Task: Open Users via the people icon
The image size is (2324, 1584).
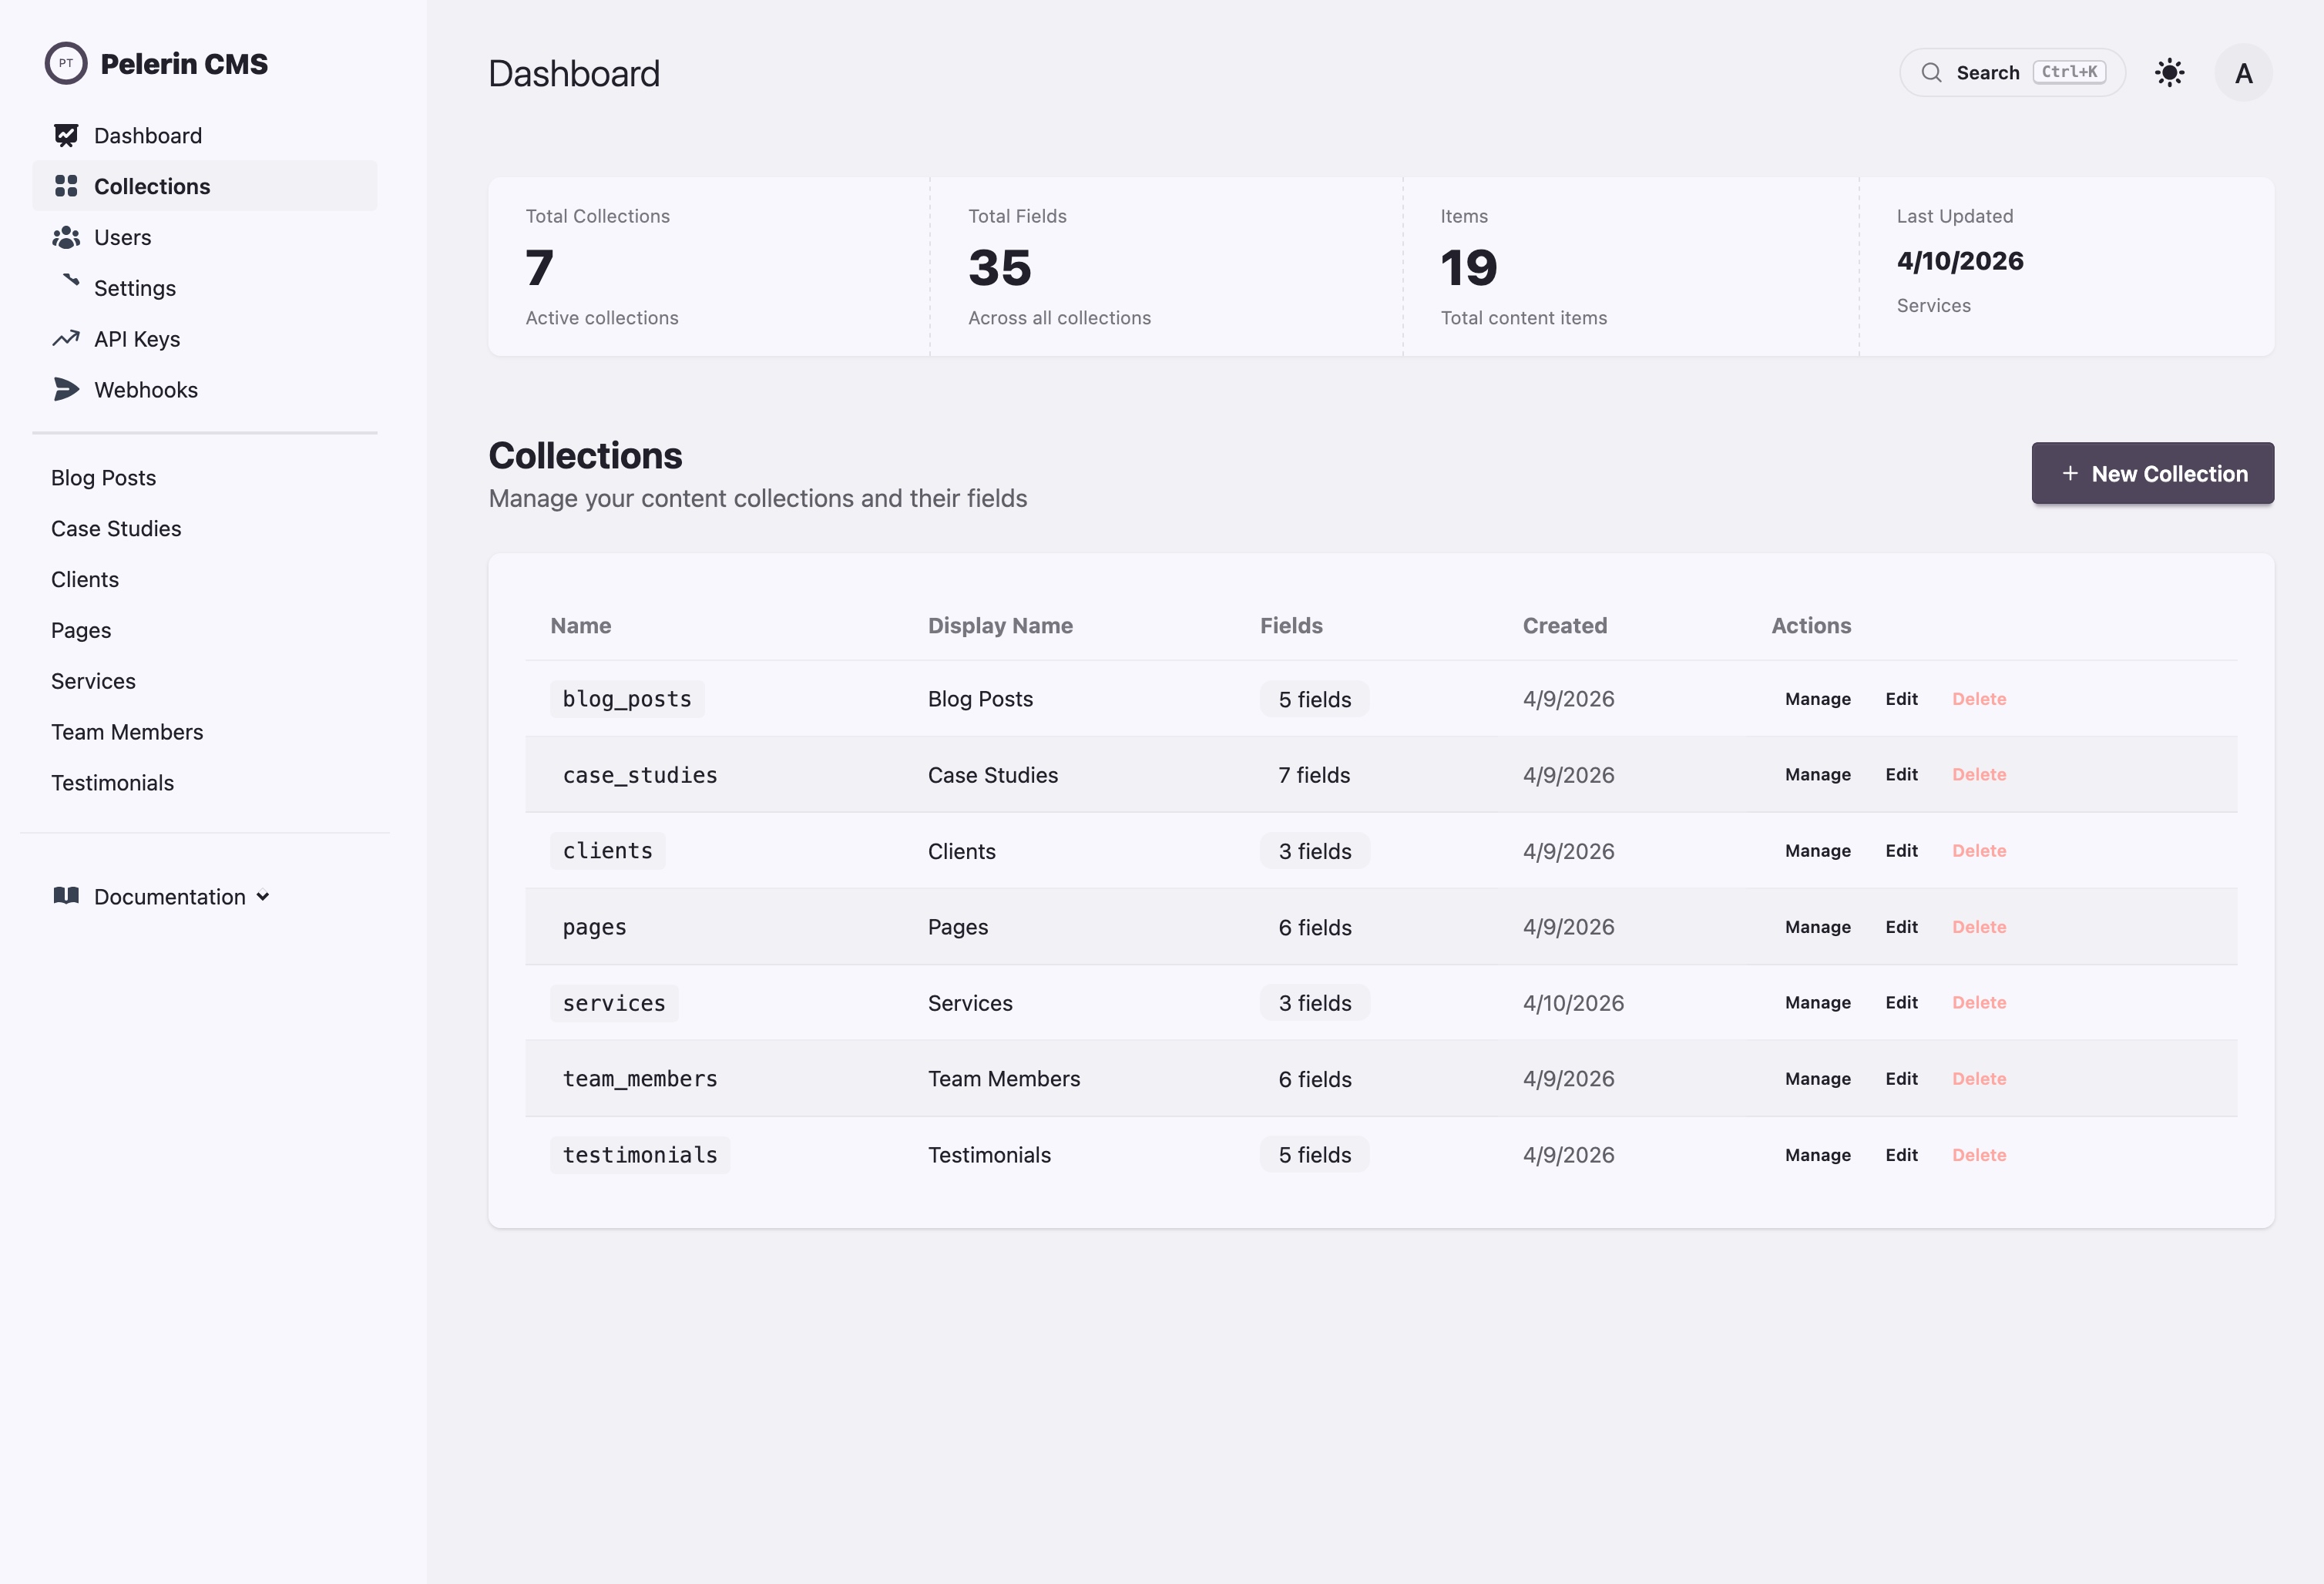Action: point(65,237)
